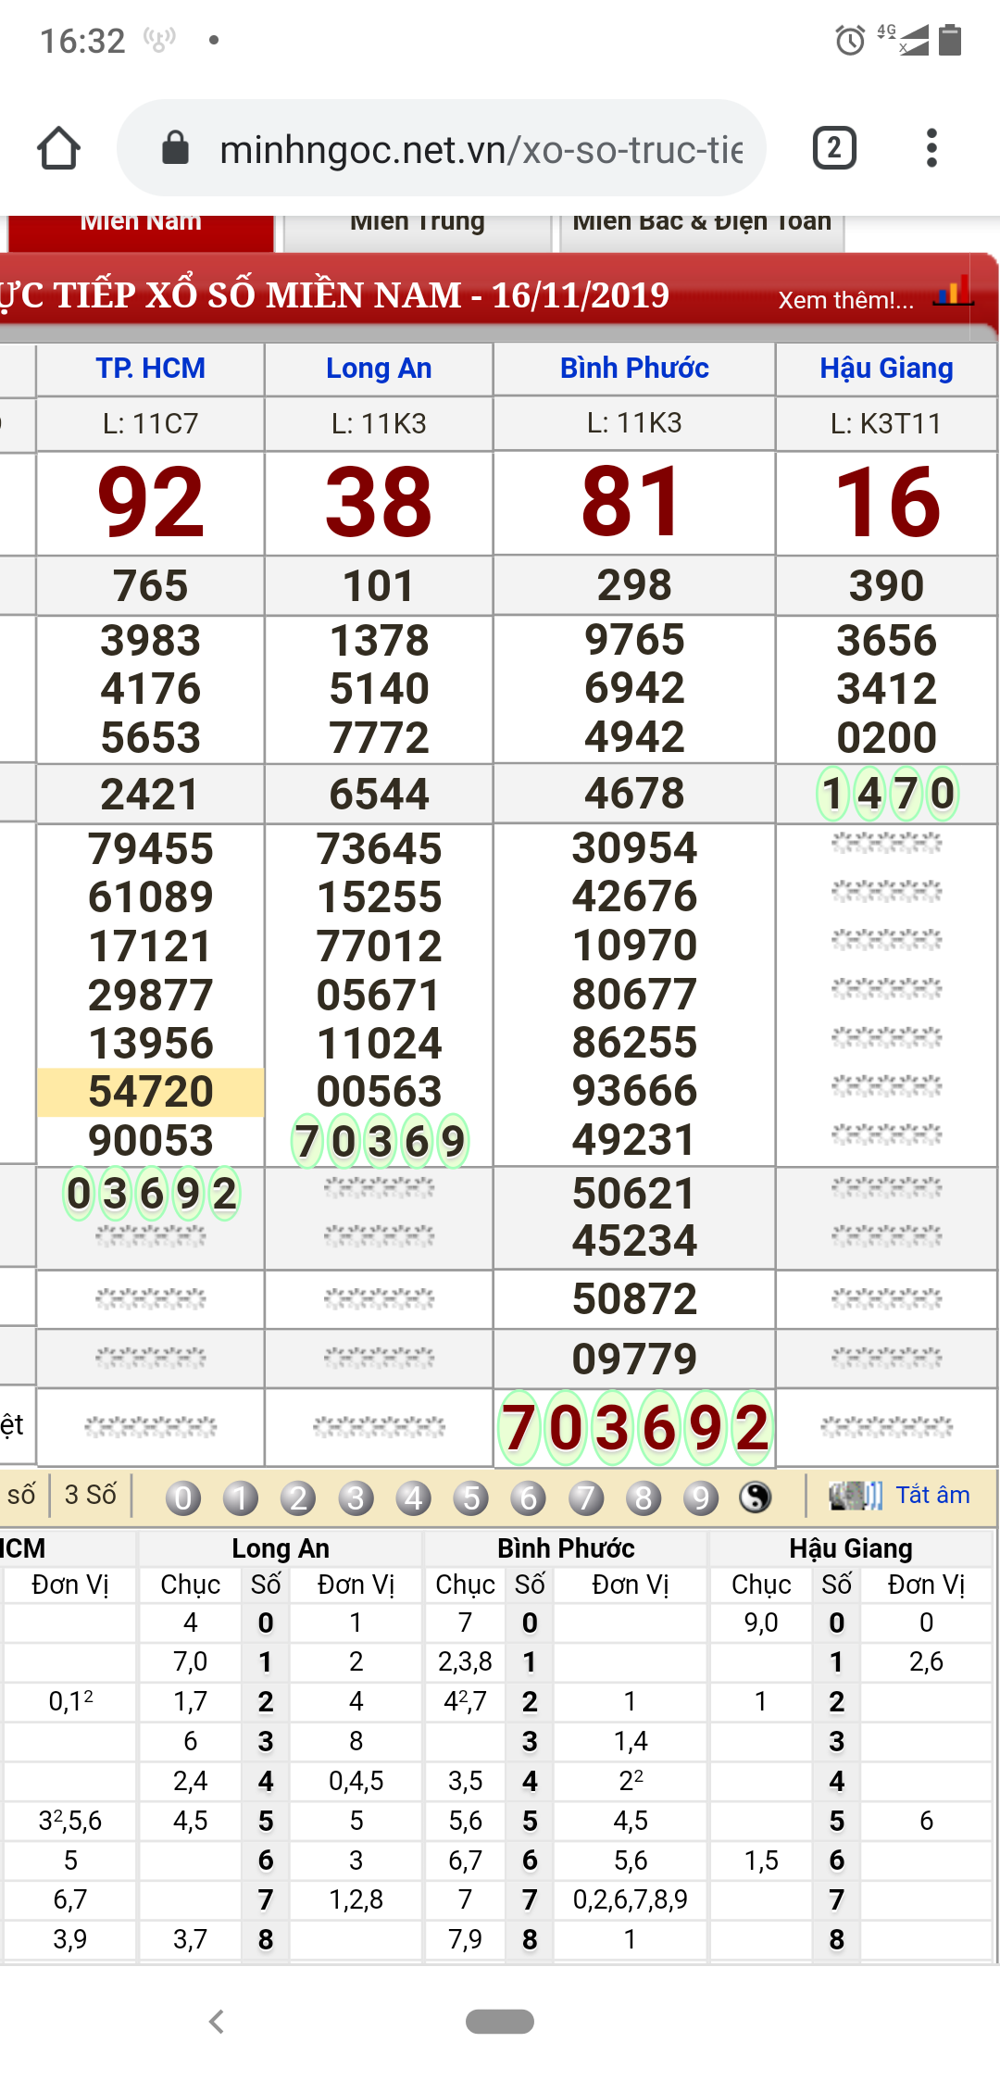1000x2080 pixels.
Task: Click Bình Phước number 09779
Action: [x=634, y=1359]
